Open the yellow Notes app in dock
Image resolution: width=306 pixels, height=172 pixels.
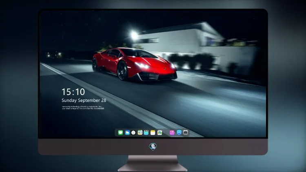pos(153,132)
